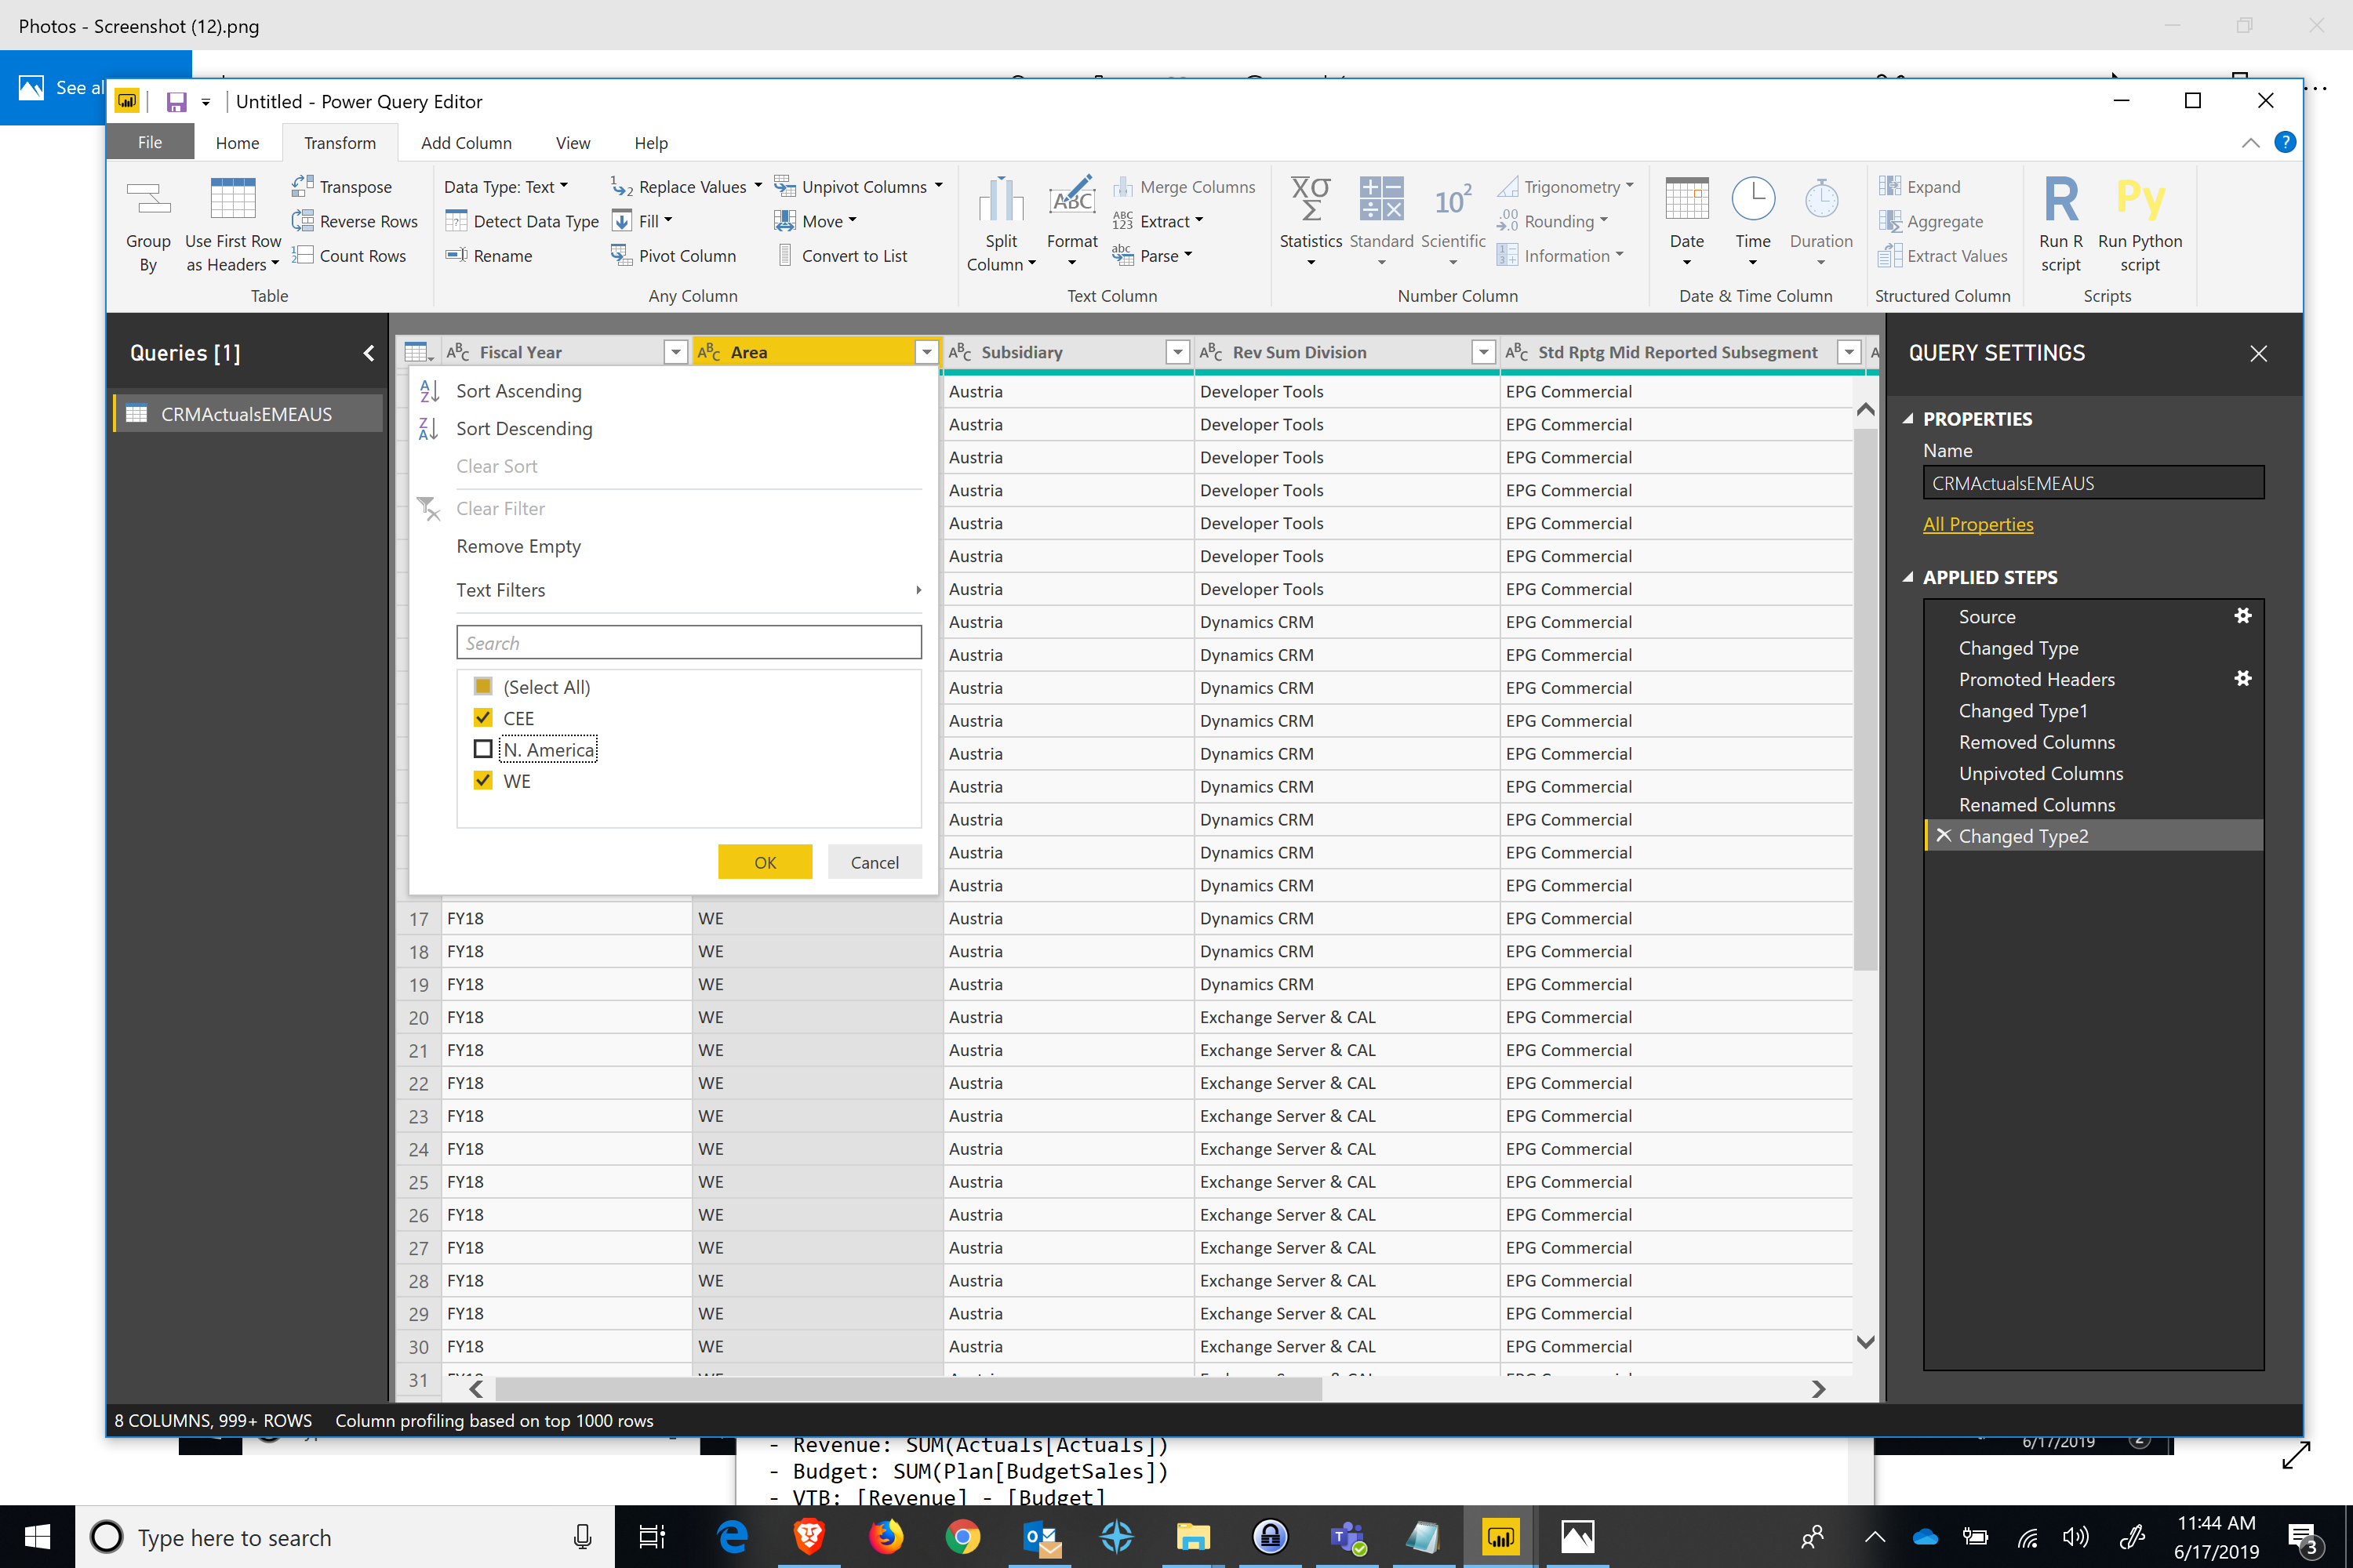Click the Cancel button to dismiss filter

[872, 862]
